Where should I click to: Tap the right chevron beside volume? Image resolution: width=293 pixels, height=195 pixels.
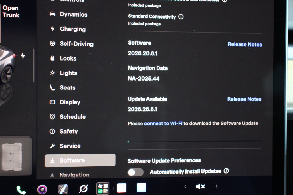[x=217, y=186]
